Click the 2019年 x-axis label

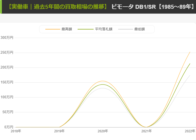(59, 131)
